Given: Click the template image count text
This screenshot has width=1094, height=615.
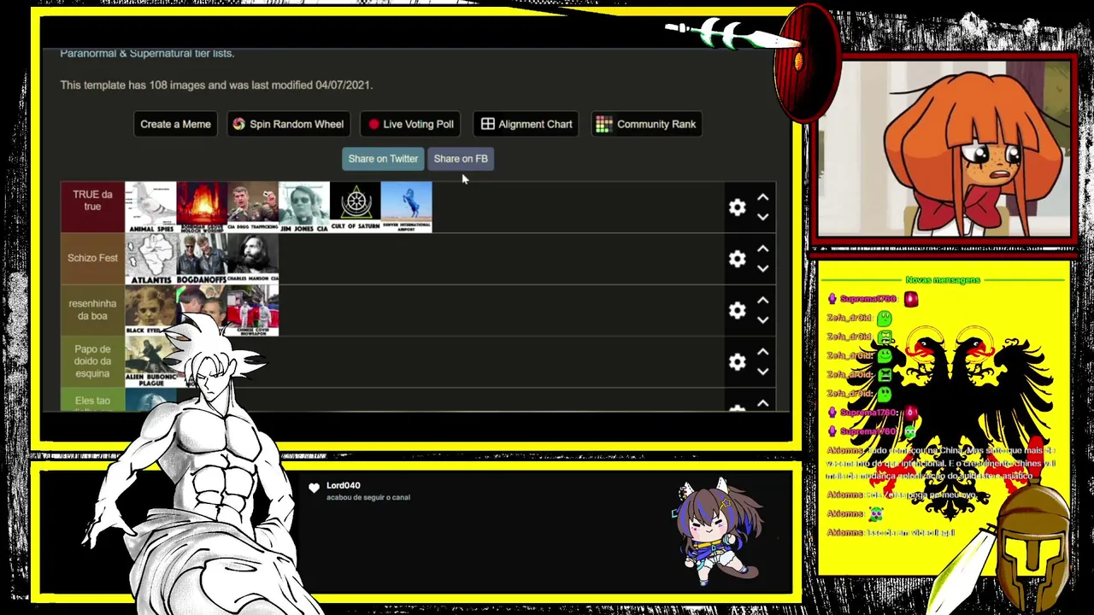Looking at the screenshot, I should coord(216,85).
